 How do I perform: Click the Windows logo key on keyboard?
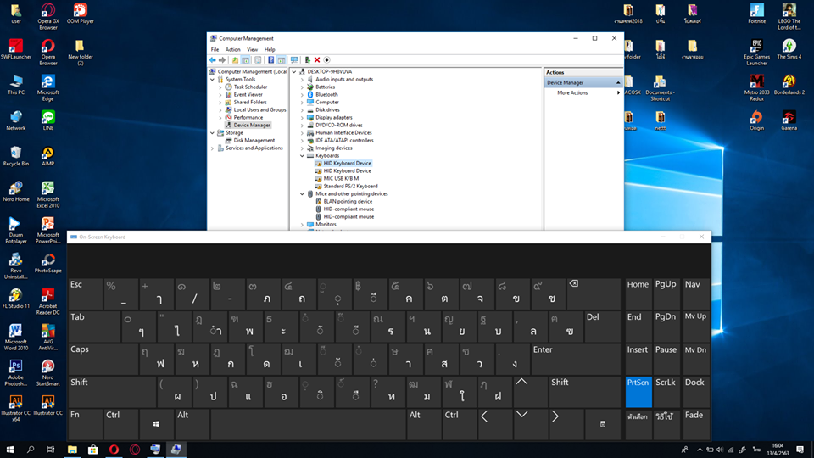[x=156, y=424]
